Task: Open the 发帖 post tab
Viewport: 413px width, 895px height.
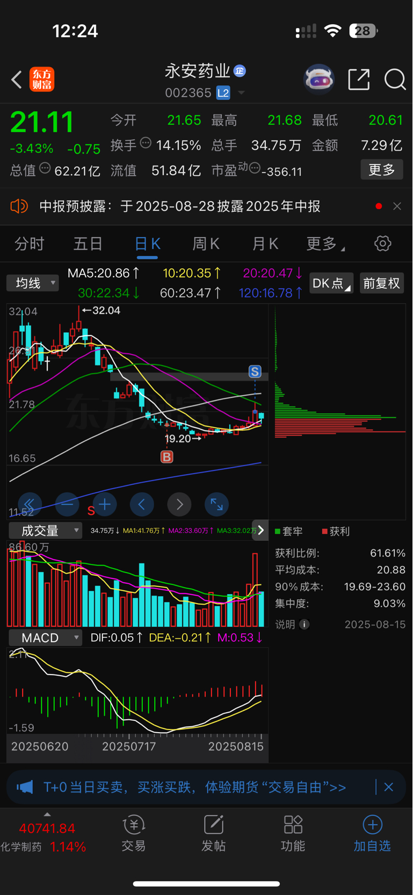Action: [x=213, y=834]
